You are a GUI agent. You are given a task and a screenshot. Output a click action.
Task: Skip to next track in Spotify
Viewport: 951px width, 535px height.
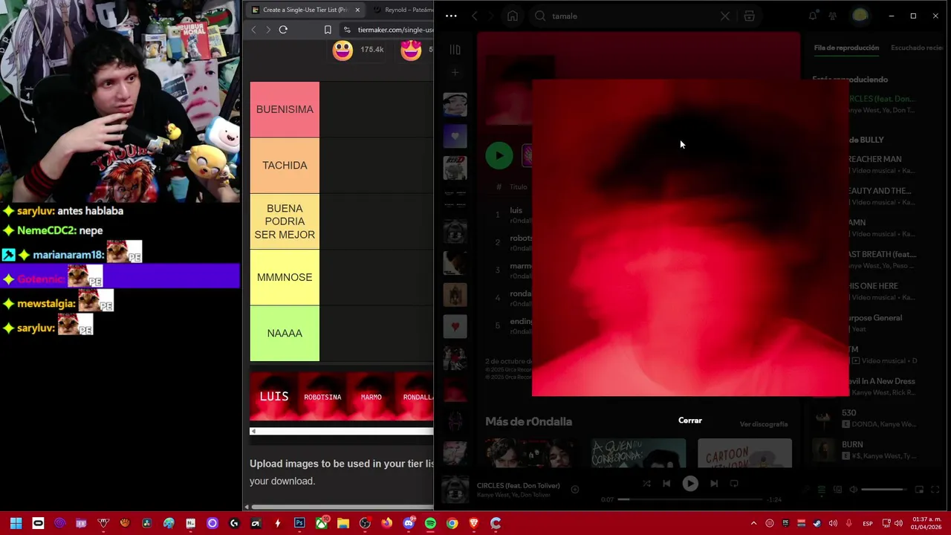click(713, 484)
